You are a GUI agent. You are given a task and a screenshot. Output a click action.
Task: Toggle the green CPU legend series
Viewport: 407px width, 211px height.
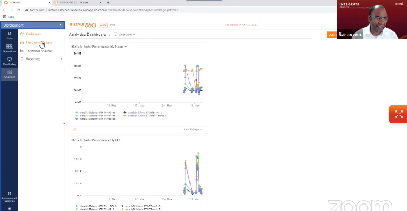click(x=96, y=209)
